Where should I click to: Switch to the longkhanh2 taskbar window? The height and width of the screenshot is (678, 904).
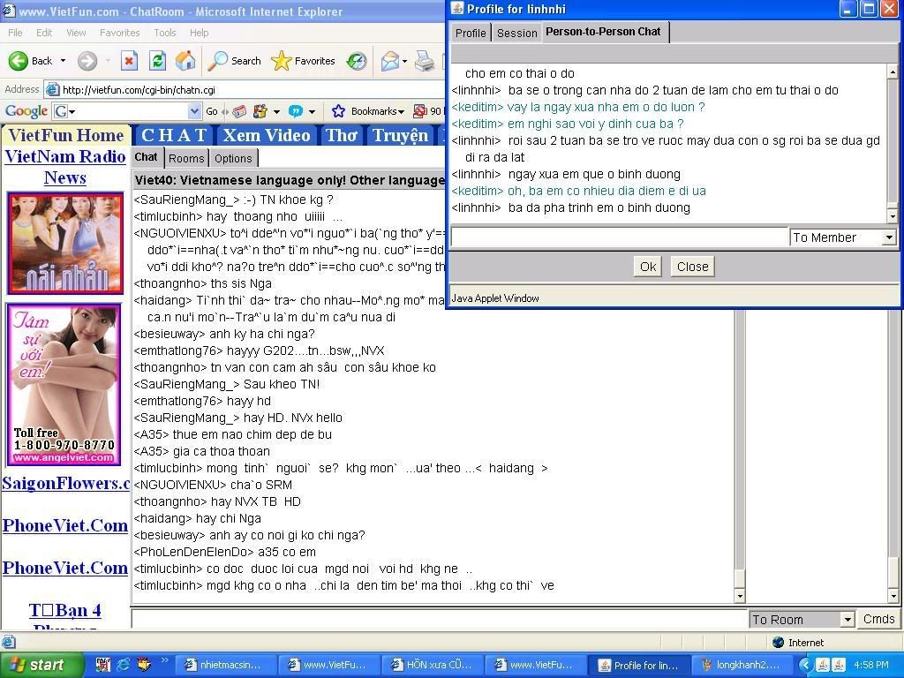pos(741,665)
